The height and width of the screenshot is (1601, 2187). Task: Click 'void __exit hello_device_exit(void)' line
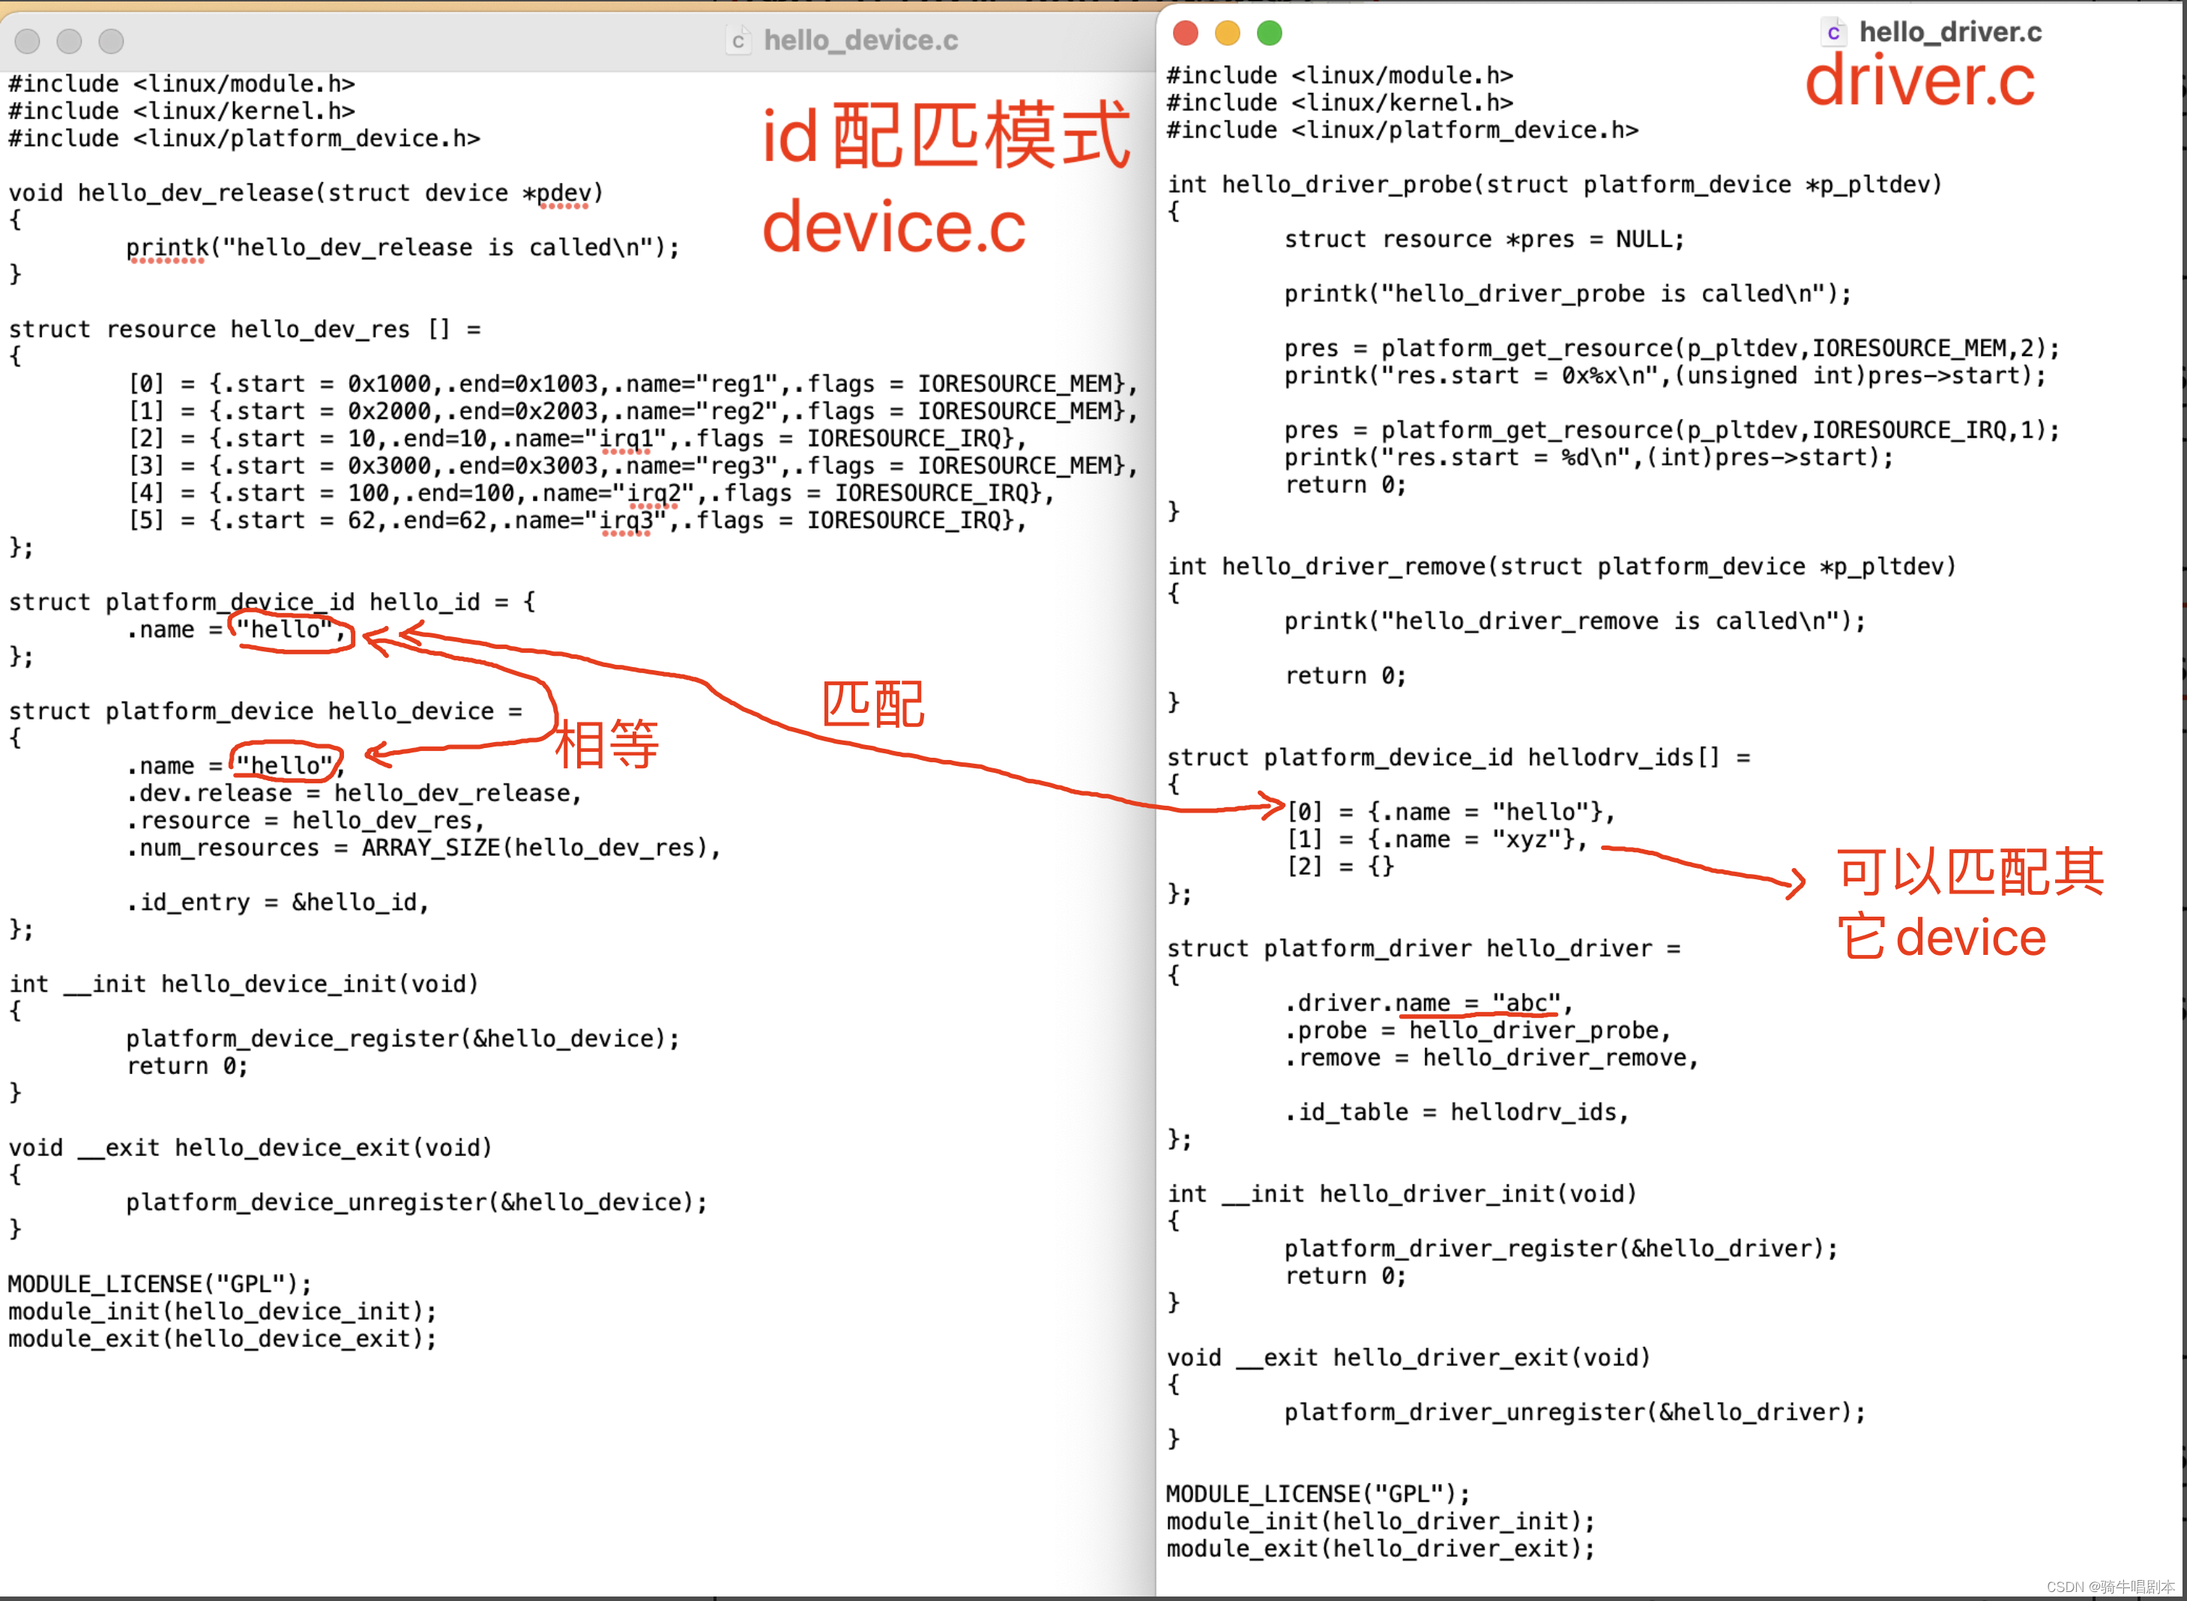(x=250, y=1148)
